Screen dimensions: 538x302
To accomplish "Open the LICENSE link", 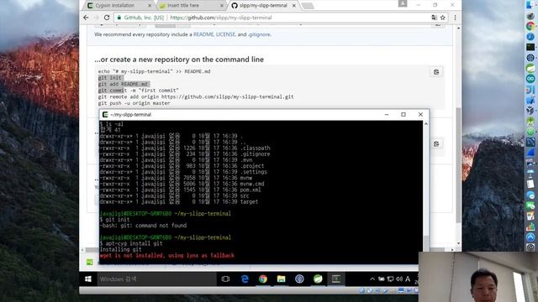I will click(226, 34).
